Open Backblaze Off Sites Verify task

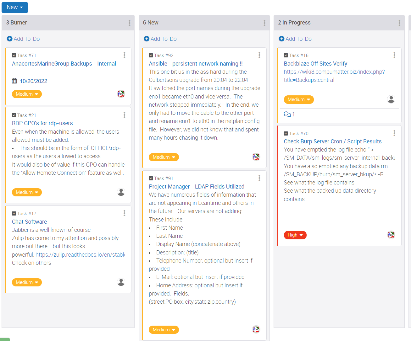(x=315, y=64)
